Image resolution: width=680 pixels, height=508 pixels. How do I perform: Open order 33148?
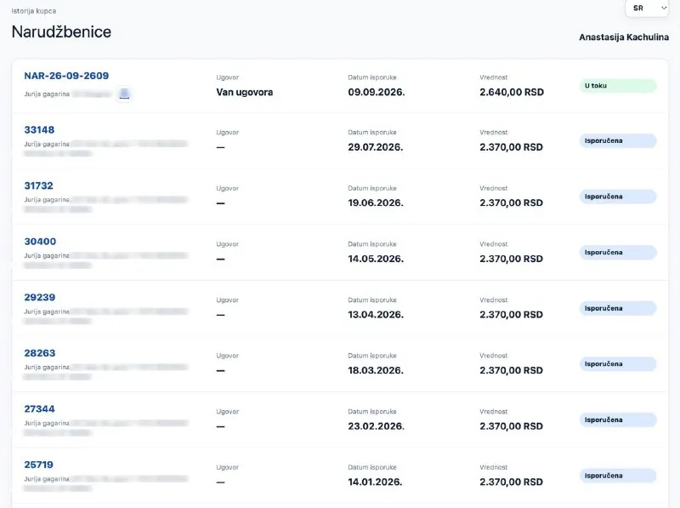(x=39, y=130)
